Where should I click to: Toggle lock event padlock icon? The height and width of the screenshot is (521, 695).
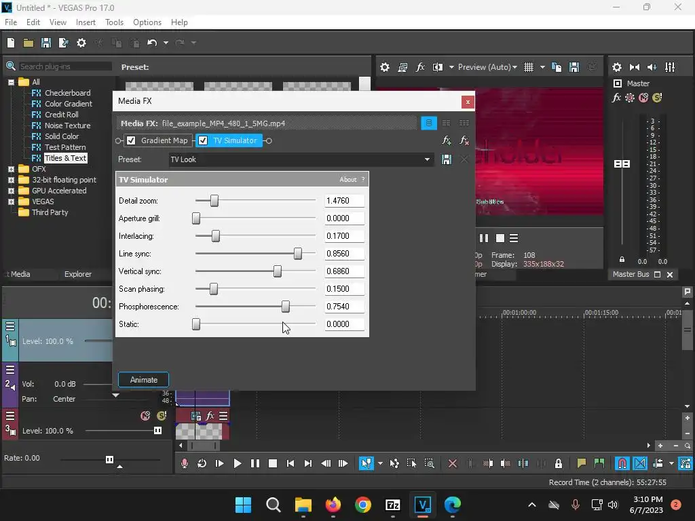[x=559, y=463]
